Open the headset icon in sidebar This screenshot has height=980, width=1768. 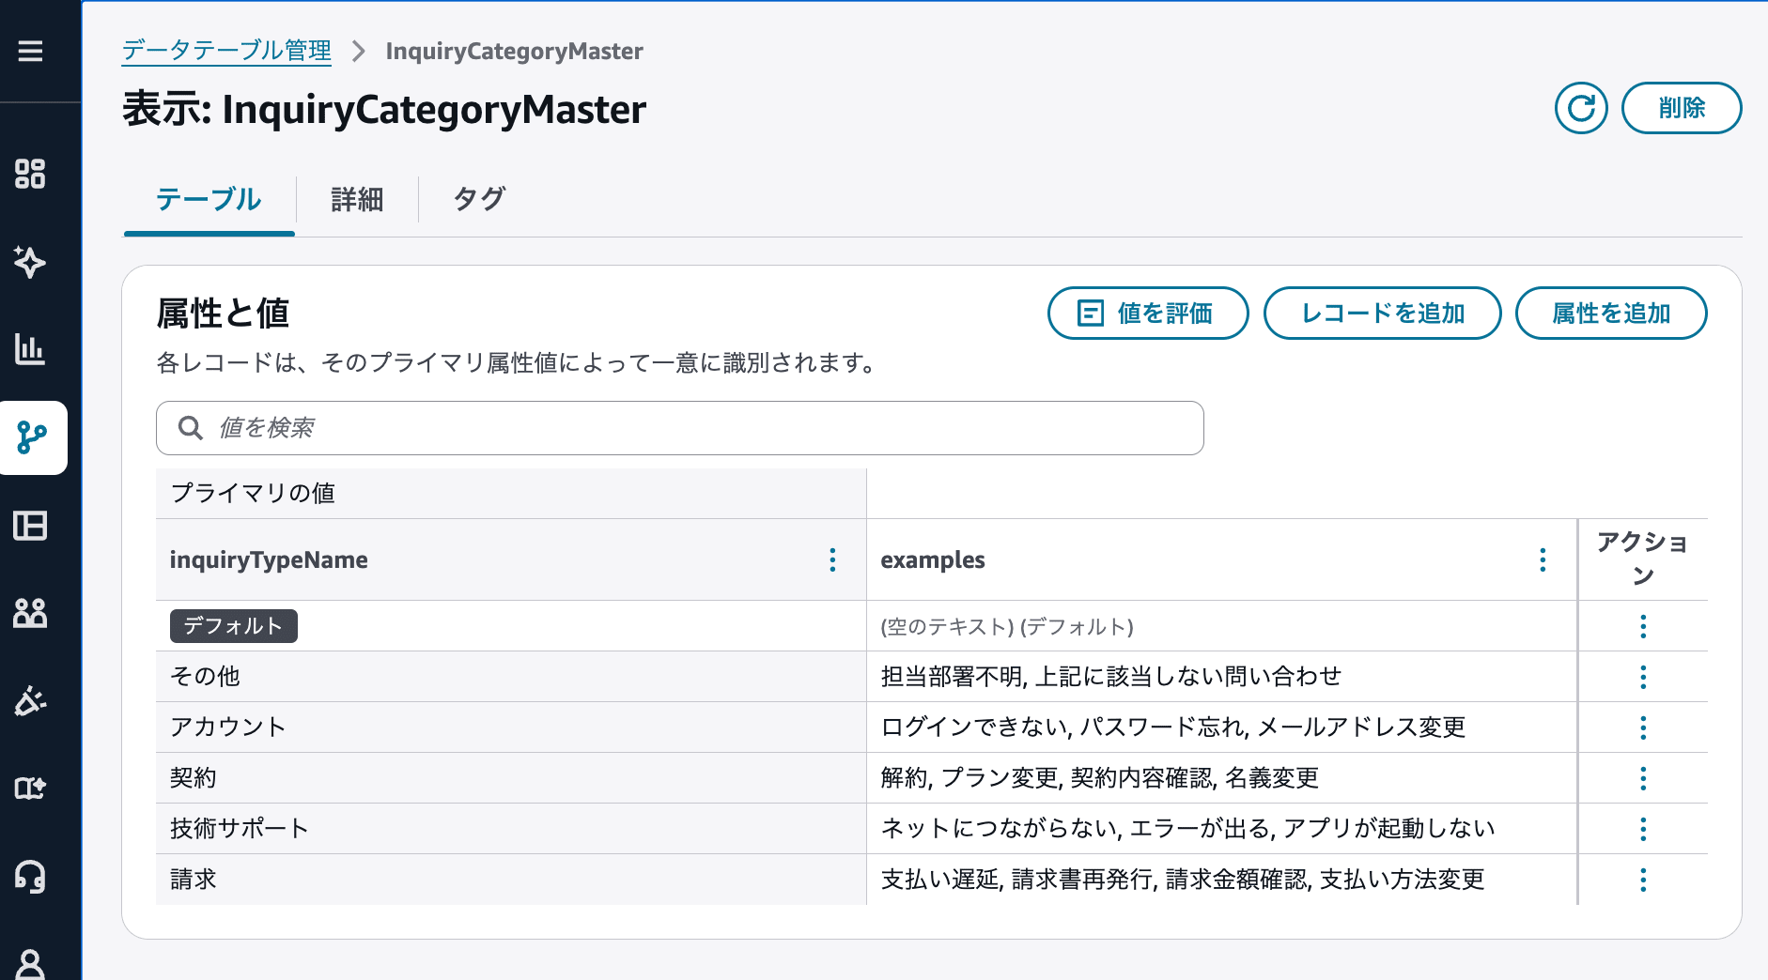[30, 877]
